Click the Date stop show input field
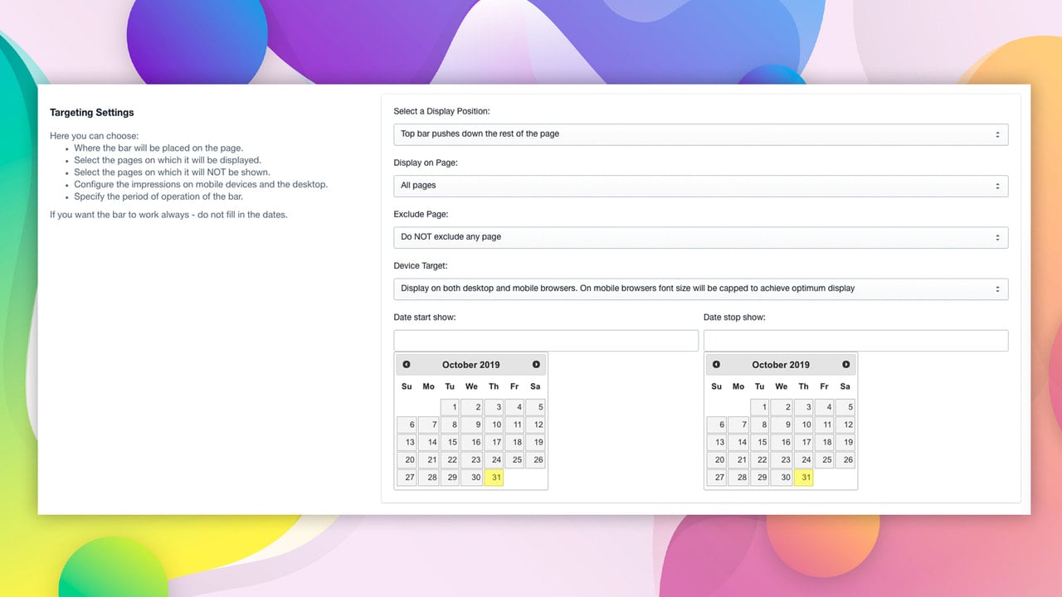 (855, 340)
